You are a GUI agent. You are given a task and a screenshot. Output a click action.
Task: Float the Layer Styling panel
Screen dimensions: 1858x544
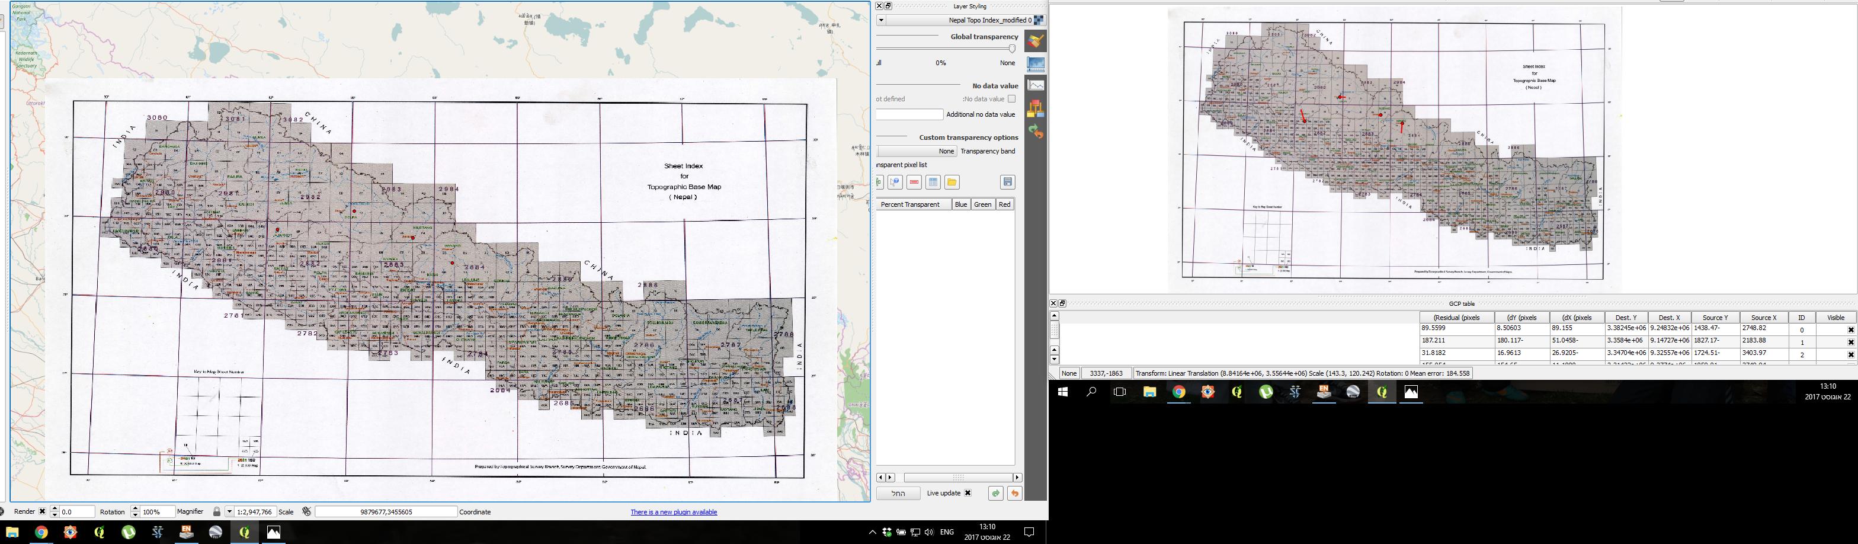click(x=889, y=6)
